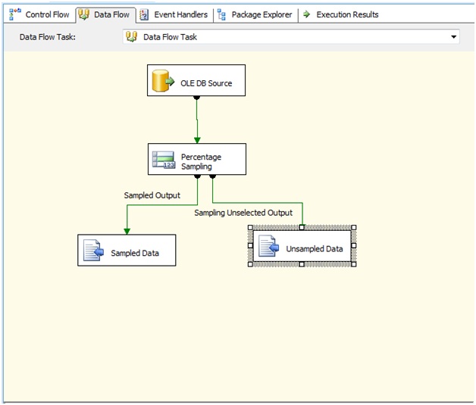Open the Event Handlers tab
The width and height of the screenshot is (476, 405).
(x=180, y=14)
